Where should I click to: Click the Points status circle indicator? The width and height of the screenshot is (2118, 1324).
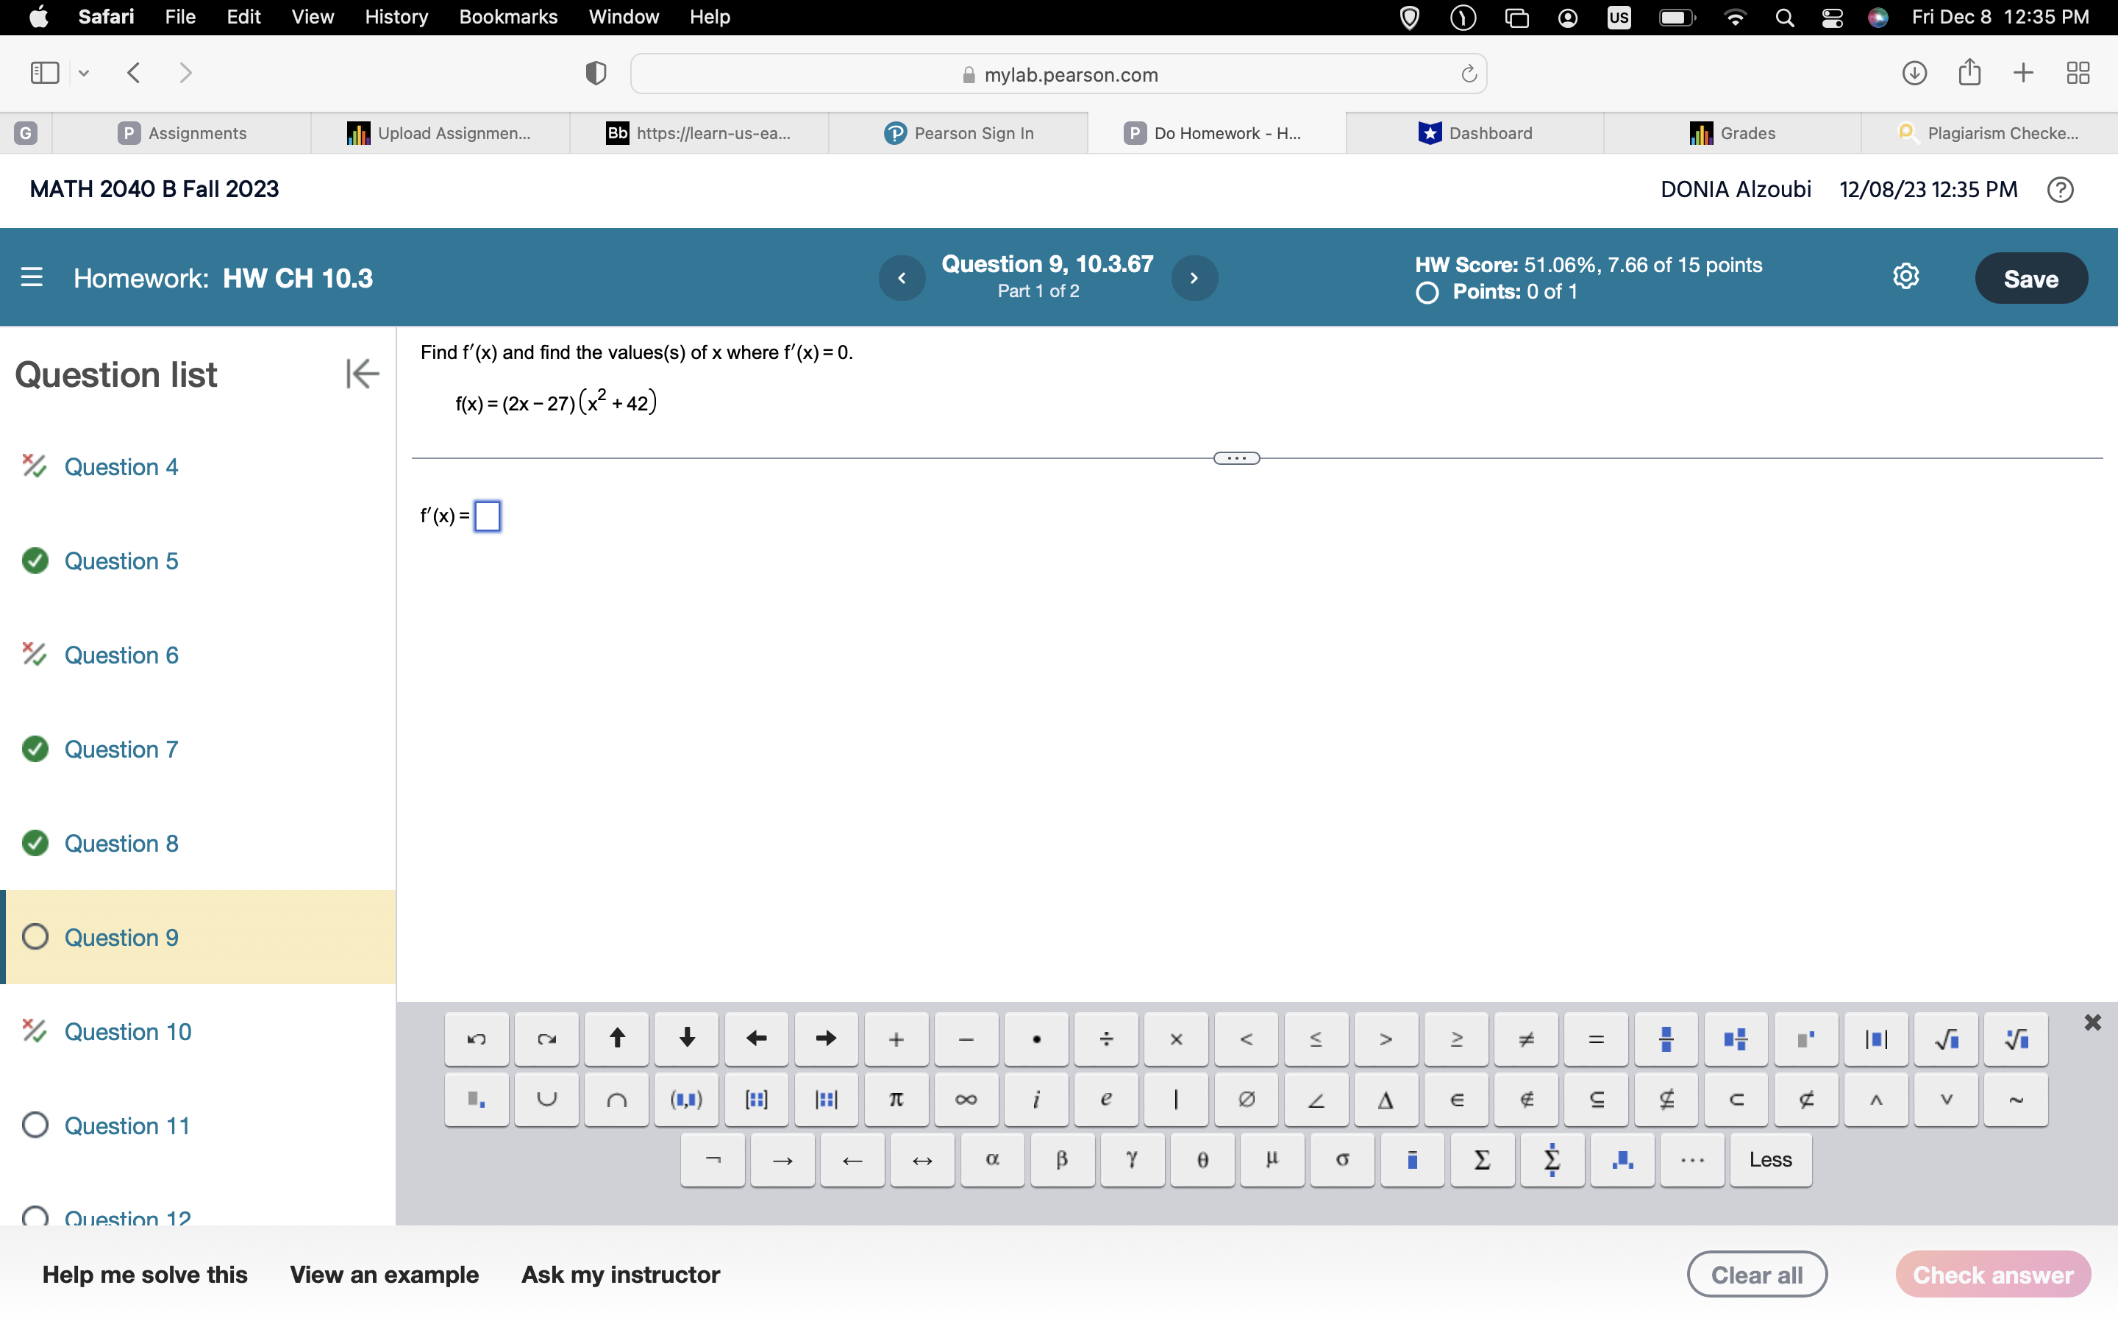coord(1427,293)
